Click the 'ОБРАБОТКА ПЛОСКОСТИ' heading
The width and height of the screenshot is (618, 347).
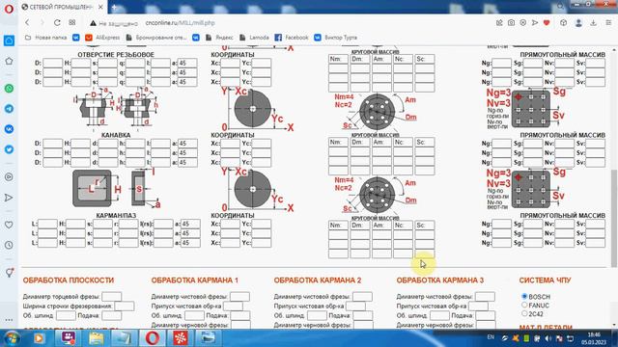point(69,280)
